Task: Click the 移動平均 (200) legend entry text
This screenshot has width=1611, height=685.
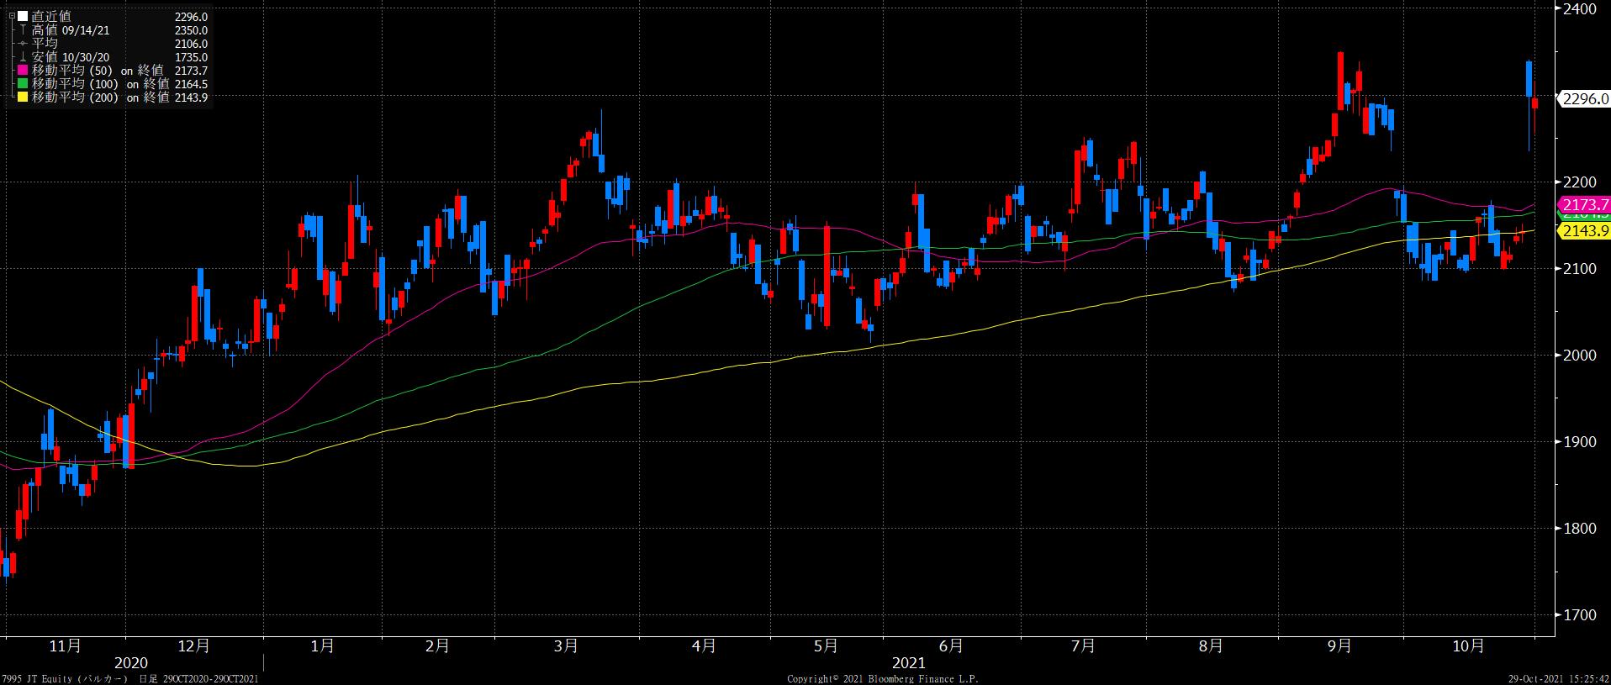Action: click(x=71, y=97)
